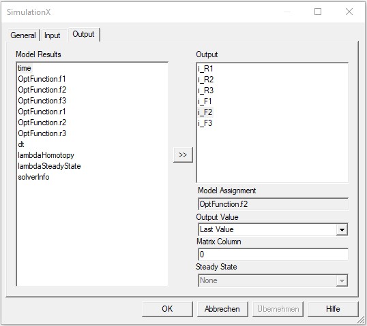Choose lambdaHomotopy from Model Results list

(46, 155)
